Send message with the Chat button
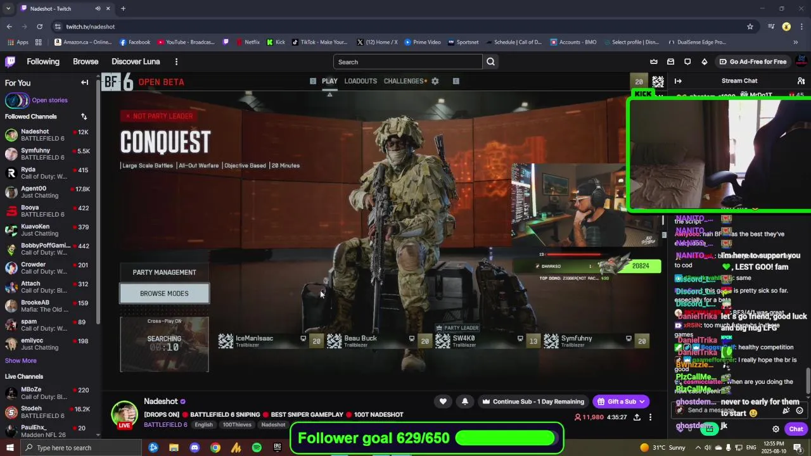Viewport: 811px width, 456px height. click(796, 429)
